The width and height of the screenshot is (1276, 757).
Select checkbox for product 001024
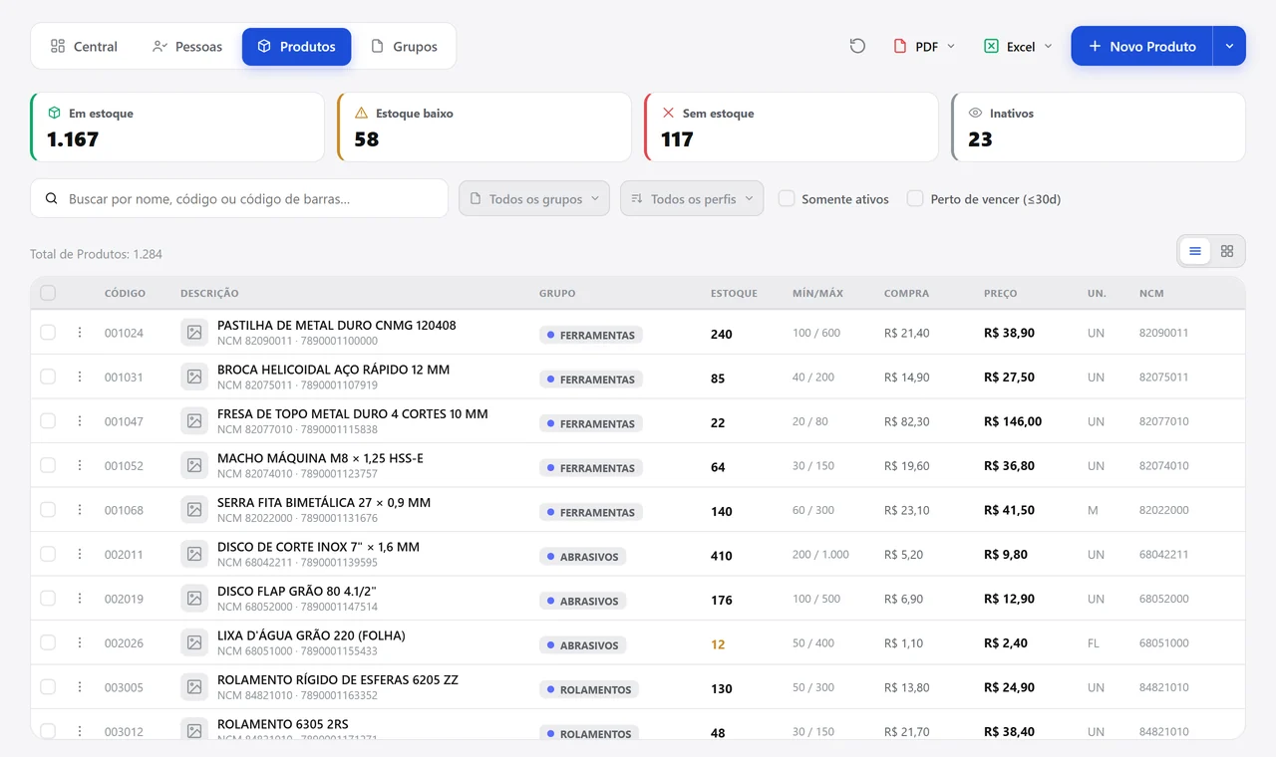coord(48,333)
